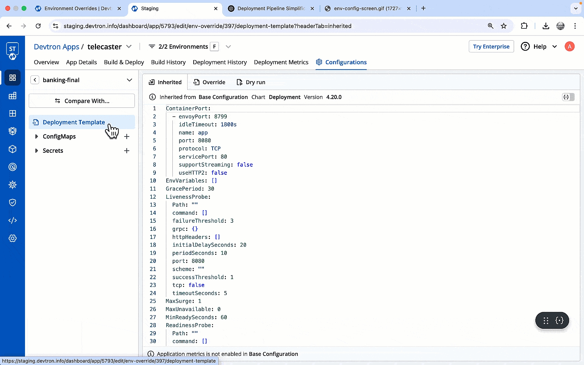Open the banking-final environment dropdown
The image size is (584, 365).
[129, 80]
